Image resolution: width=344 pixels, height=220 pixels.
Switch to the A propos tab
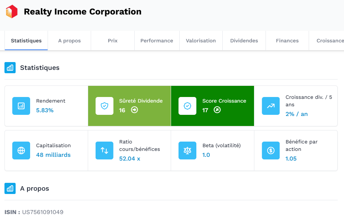pyautogui.click(x=69, y=41)
